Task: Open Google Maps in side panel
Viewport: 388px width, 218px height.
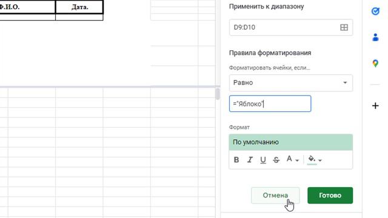Action: 375,63
